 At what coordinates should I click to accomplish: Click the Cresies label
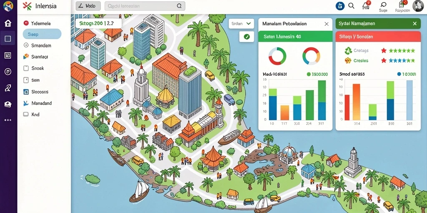(x=361, y=61)
